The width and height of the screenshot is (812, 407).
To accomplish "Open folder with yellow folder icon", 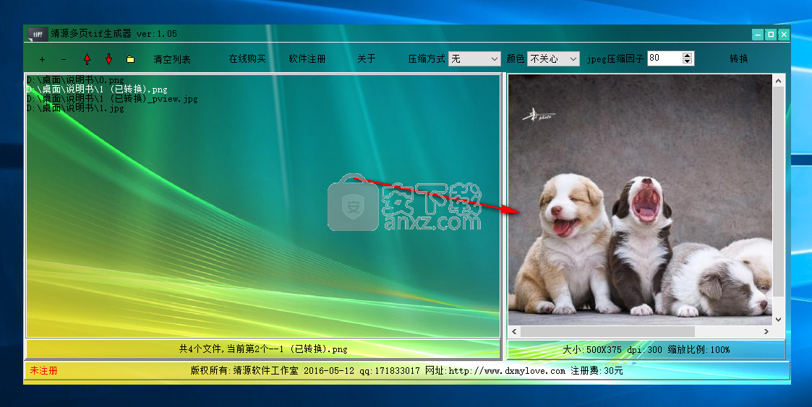I will [130, 59].
